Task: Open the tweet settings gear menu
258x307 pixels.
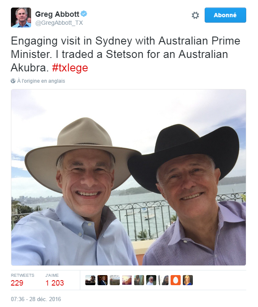Action: click(195, 15)
